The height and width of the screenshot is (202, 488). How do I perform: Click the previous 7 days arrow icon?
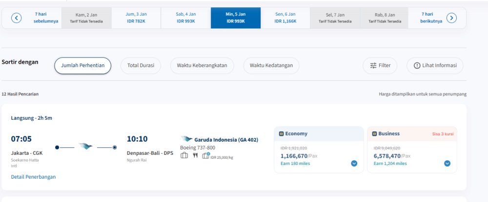click(x=16, y=18)
